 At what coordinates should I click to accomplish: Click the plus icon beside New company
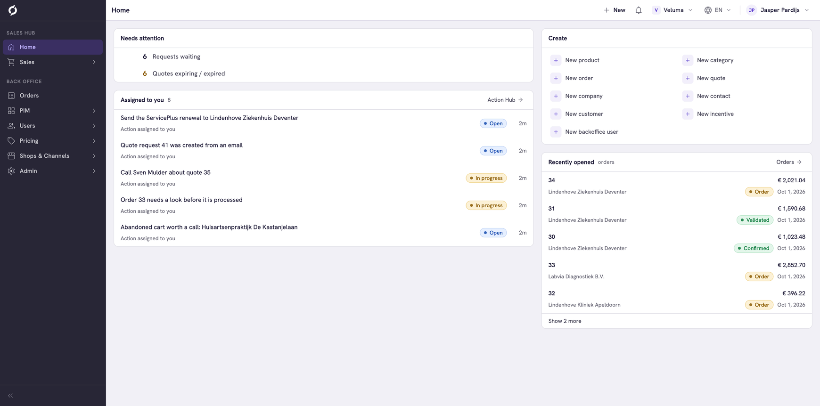pyautogui.click(x=556, y=96)
